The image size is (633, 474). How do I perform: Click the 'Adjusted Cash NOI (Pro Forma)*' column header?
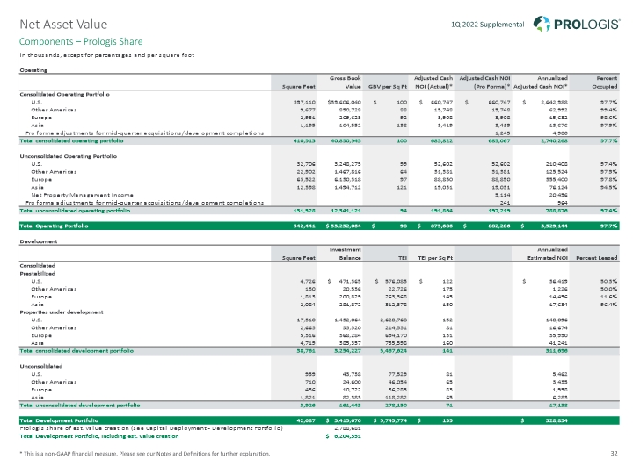point(484,83)
